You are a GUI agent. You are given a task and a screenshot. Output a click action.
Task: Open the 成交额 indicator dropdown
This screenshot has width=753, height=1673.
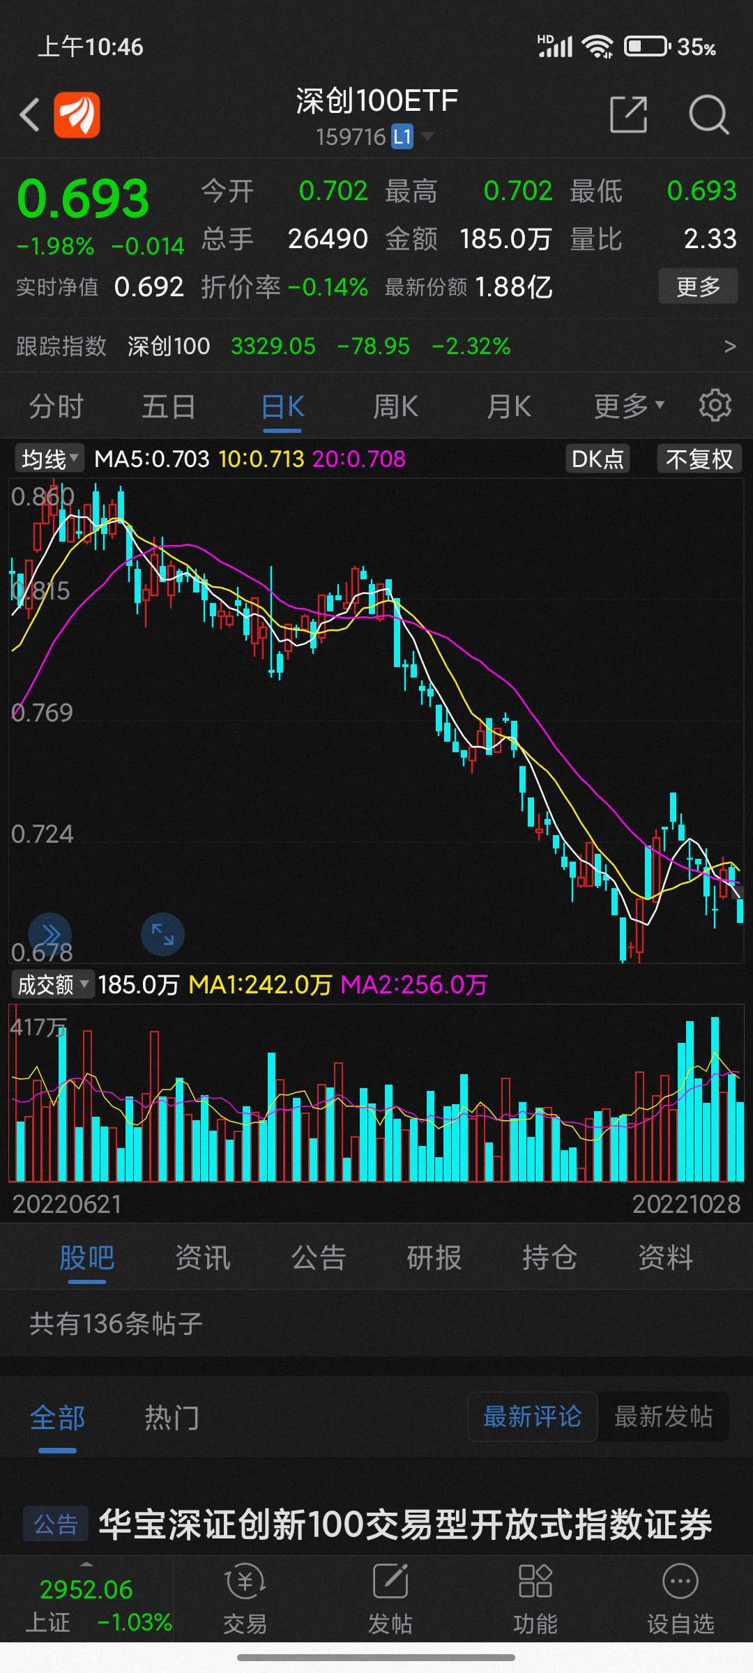tap(52, 984)
